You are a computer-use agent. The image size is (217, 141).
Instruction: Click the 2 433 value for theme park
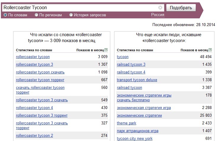tap(207, 123)
